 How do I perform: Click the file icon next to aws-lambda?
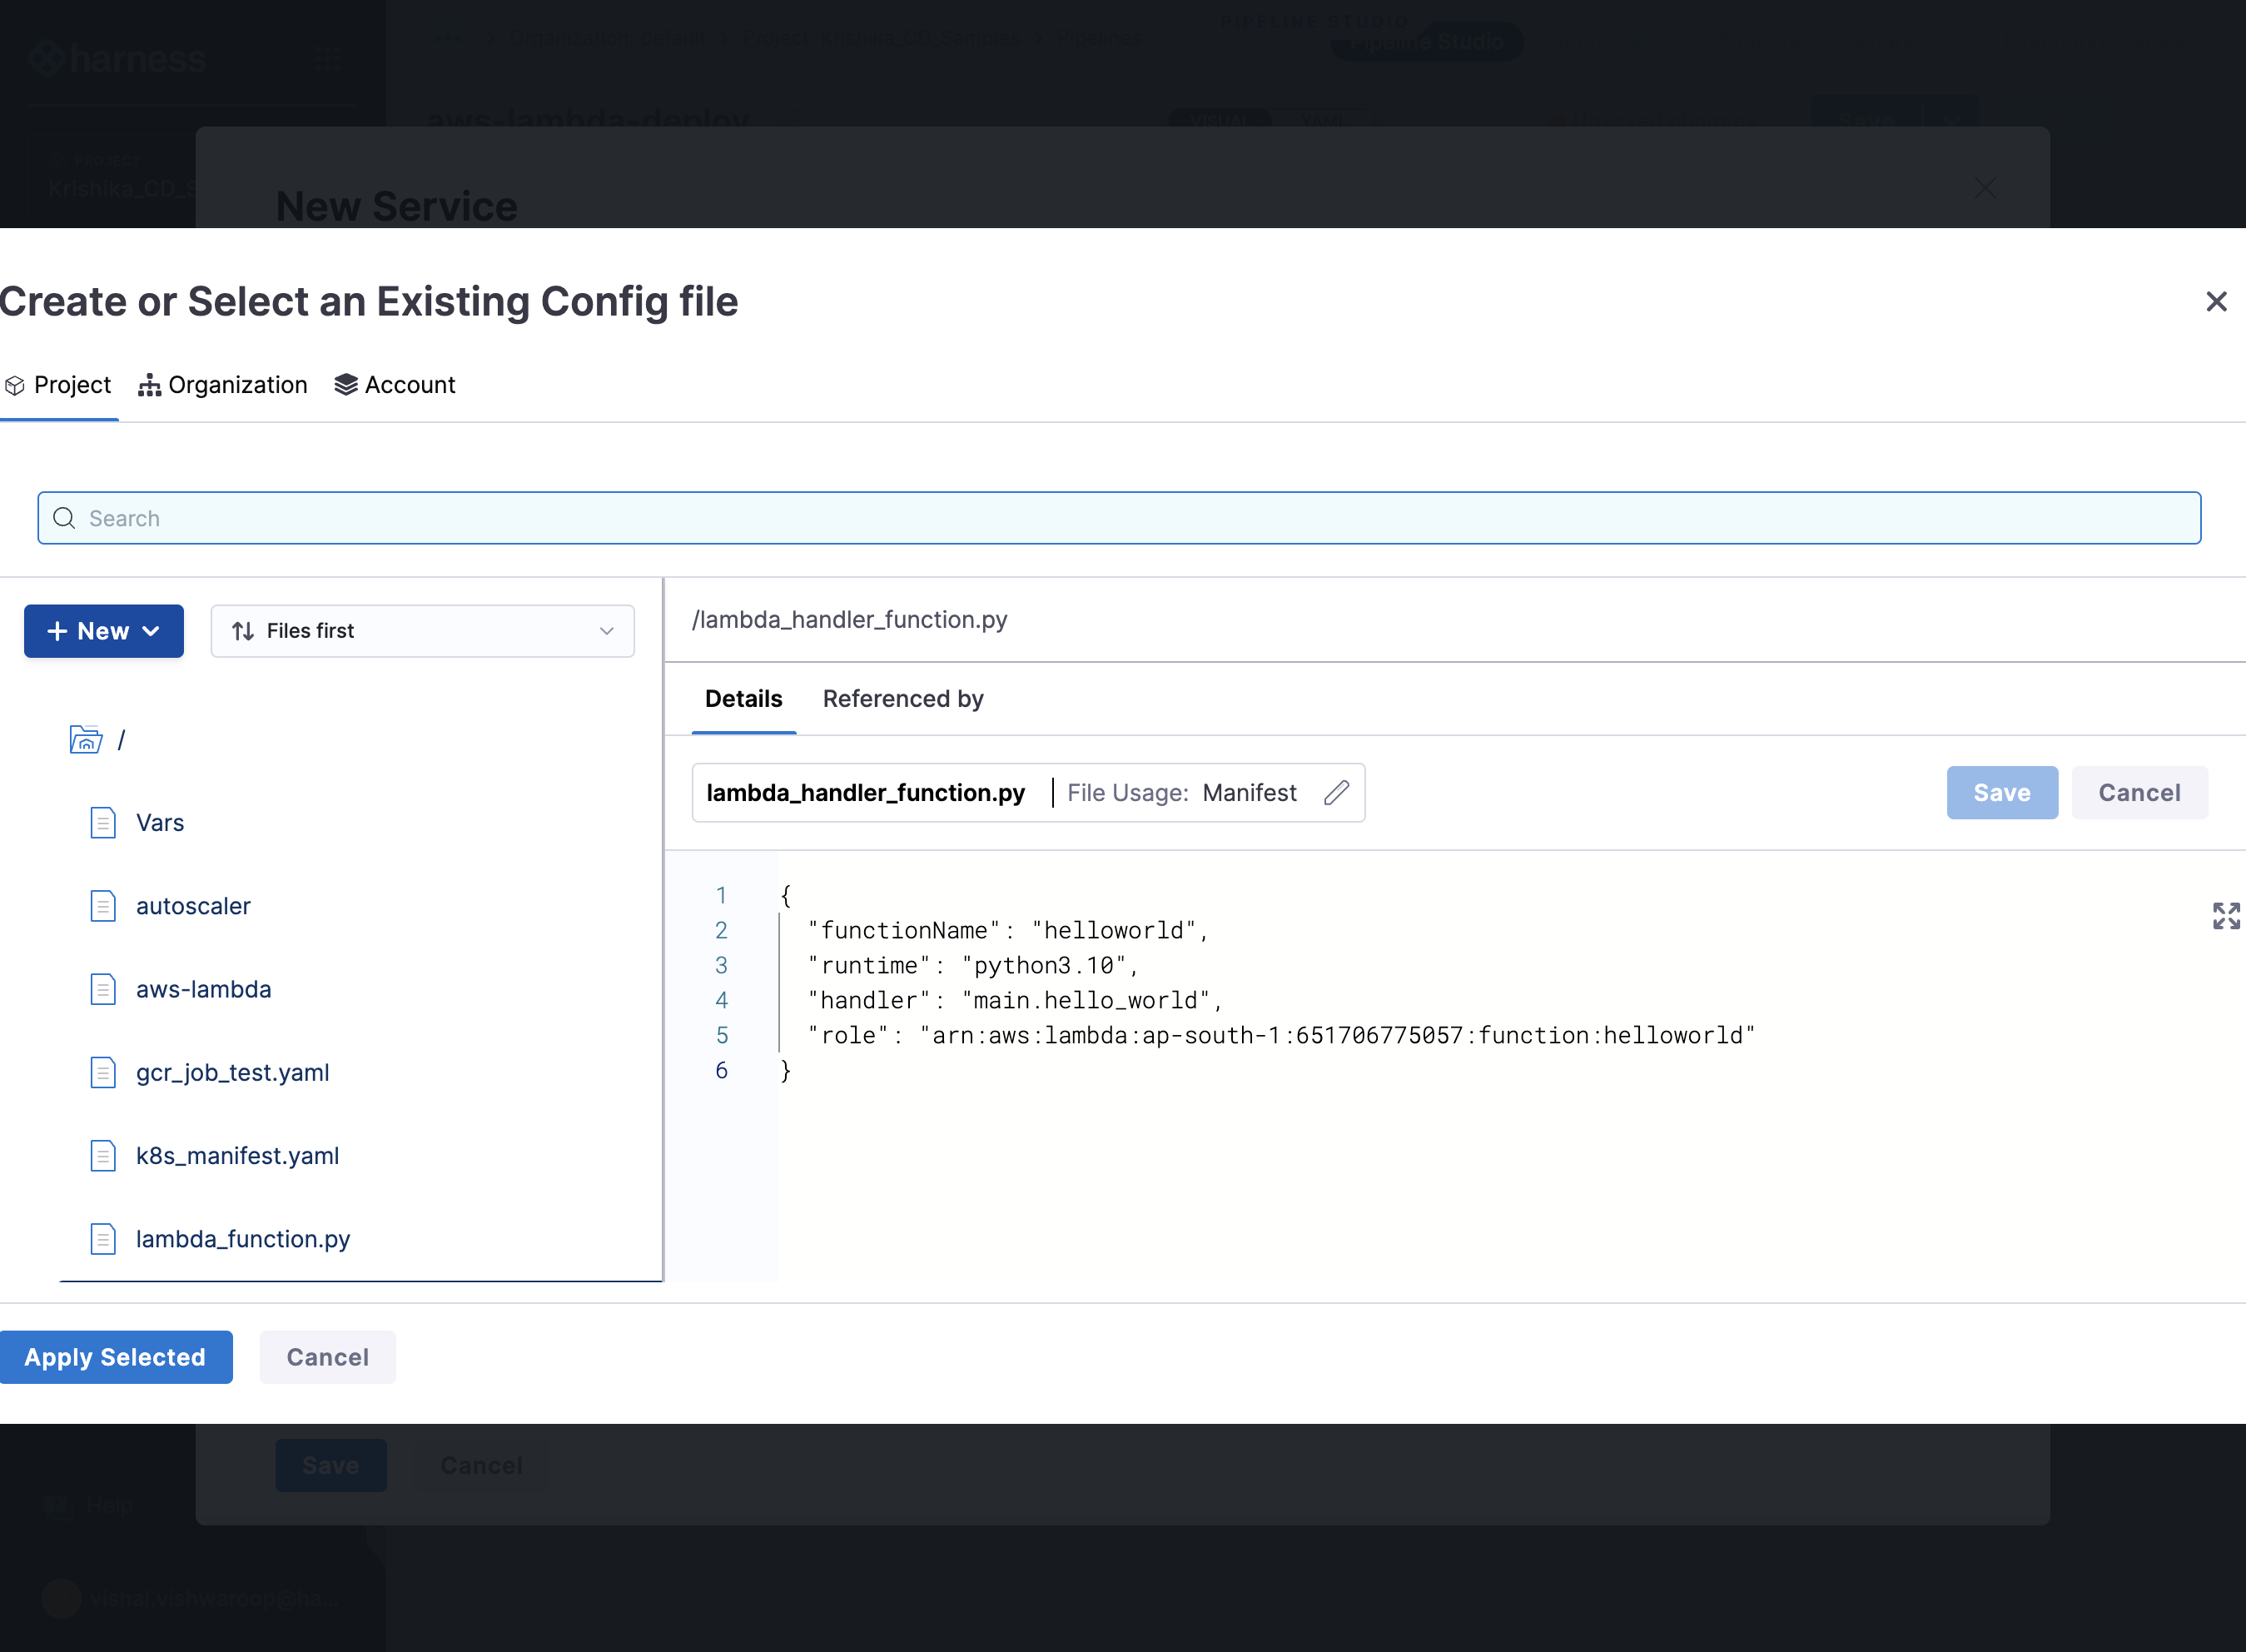(x=103, y=989)
